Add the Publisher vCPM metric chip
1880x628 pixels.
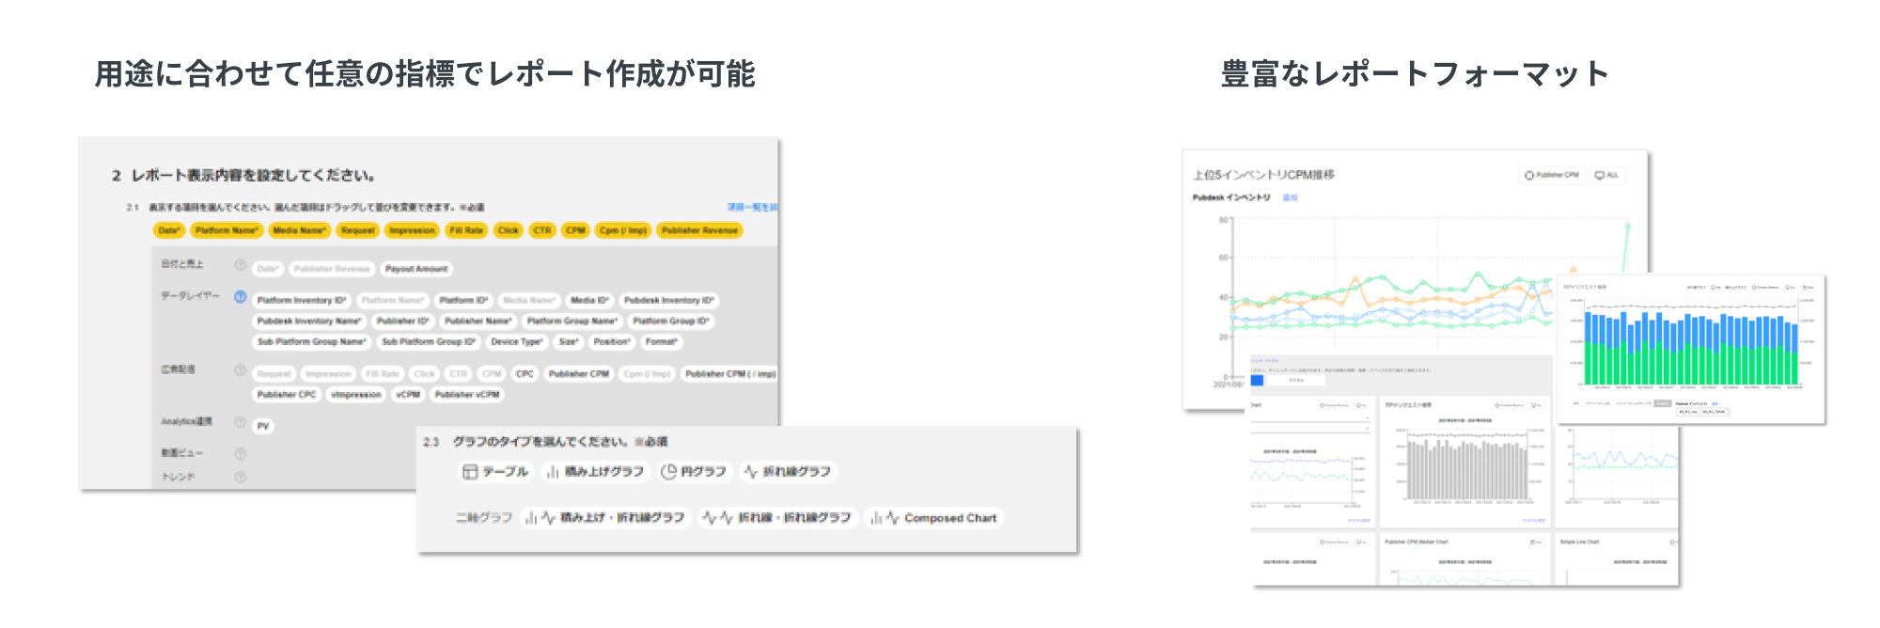click(x=467, y=395)
